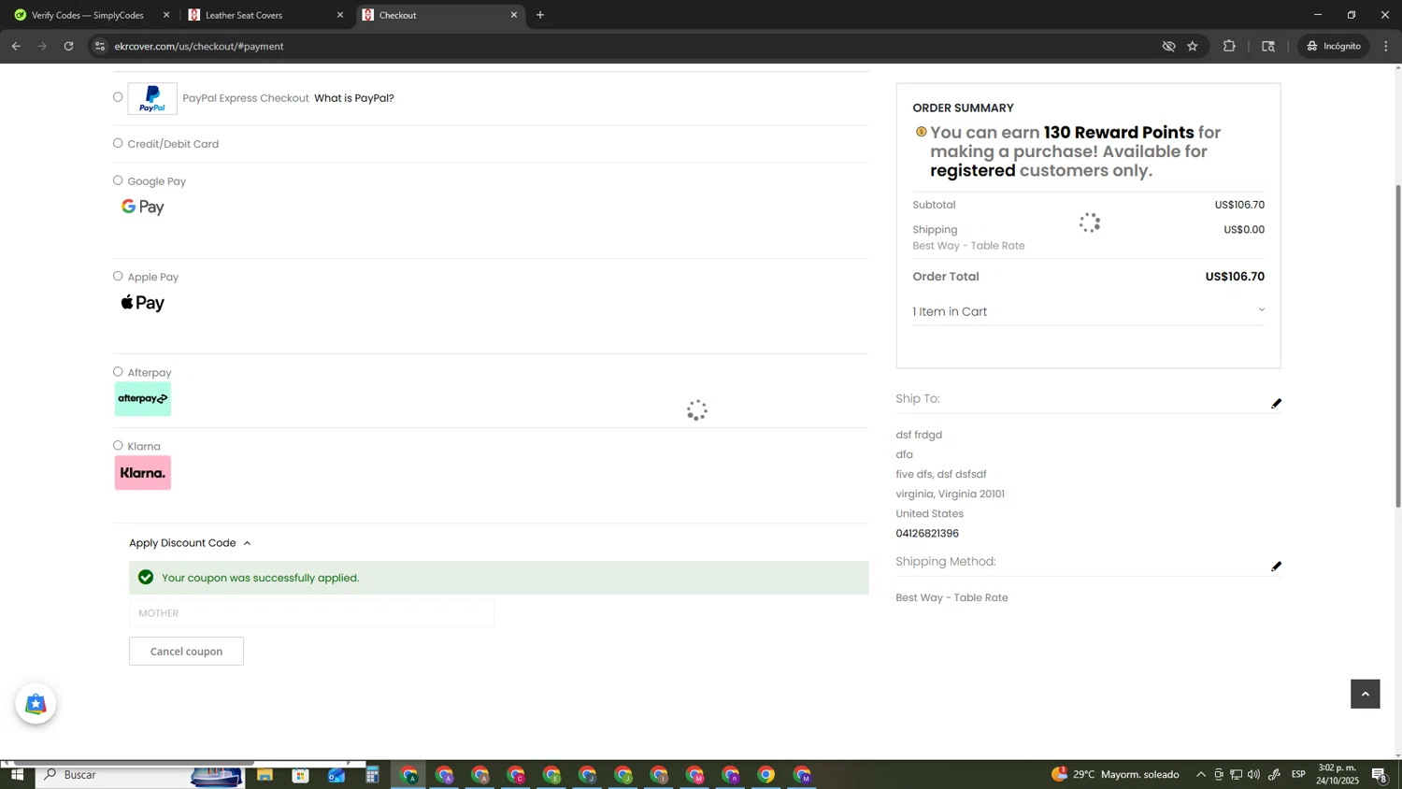Image resolution: width=1402 pixels, height=789 pixels.
Task: Collapse the Apply Discount Code section
Action: pyautogui.click(x=190, y=543)
